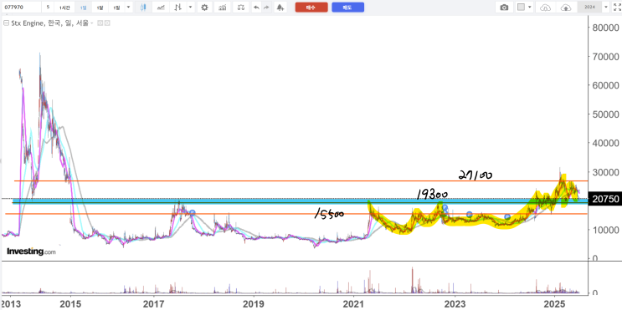The width and height of the screenshot is (622, 310).
Task: Click the second small legend square icon
Action: click(x=107, y=23)
